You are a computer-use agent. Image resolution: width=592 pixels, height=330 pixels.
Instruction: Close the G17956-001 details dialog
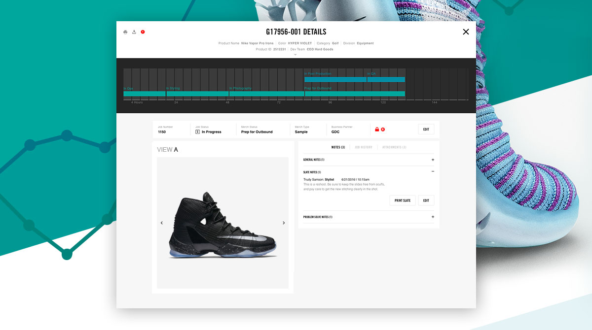(466, 32)
